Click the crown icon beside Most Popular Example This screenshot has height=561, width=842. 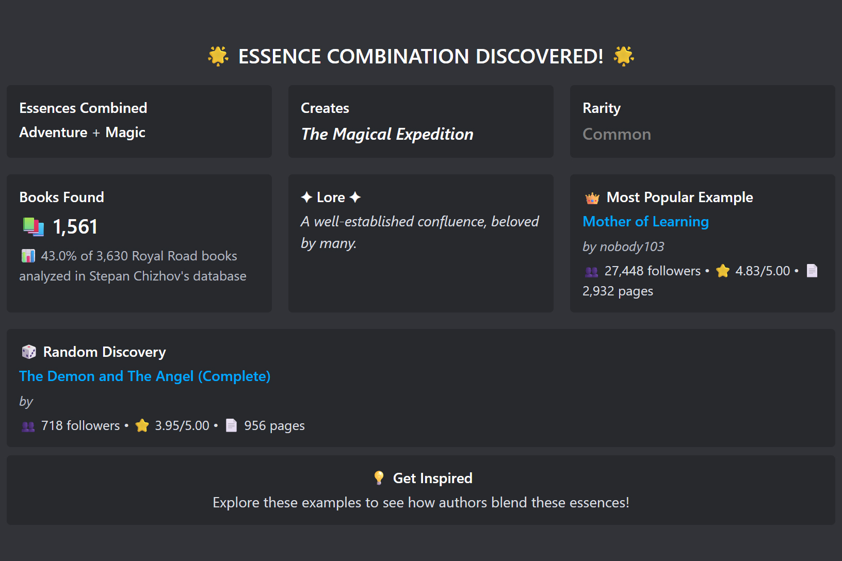(592, 198)
